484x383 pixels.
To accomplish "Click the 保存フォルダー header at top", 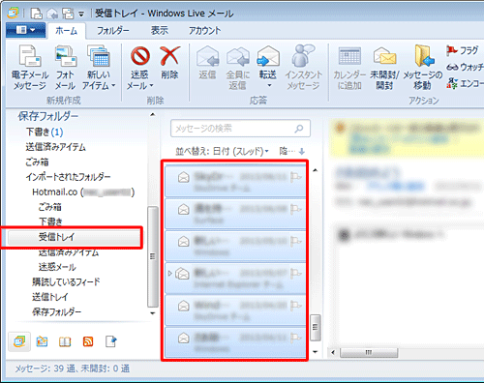I will 48,116.
